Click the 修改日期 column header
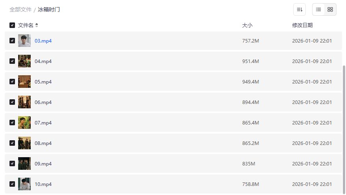This screenshot has width=346, height=195. coord(302,25)
